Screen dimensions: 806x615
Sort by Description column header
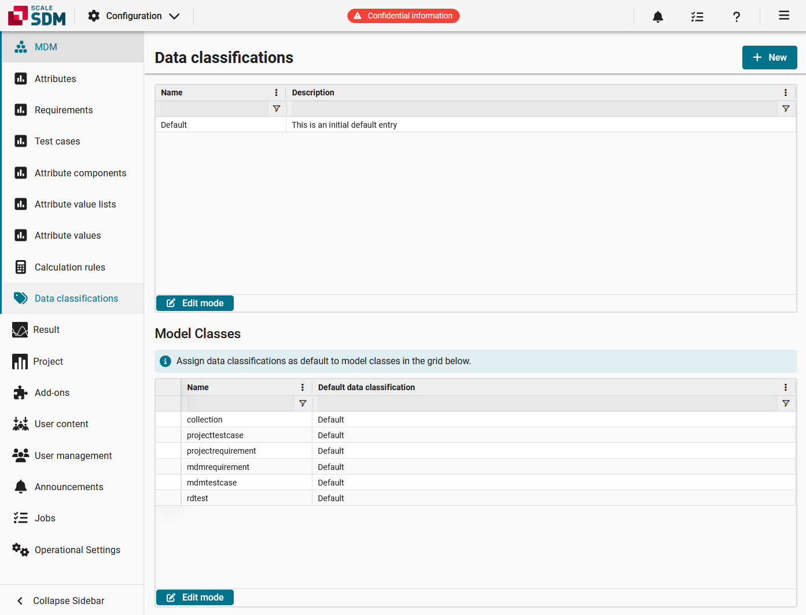pos(313,92)
